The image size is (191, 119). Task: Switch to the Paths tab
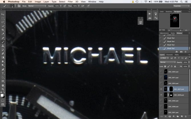tap(177, 55)
